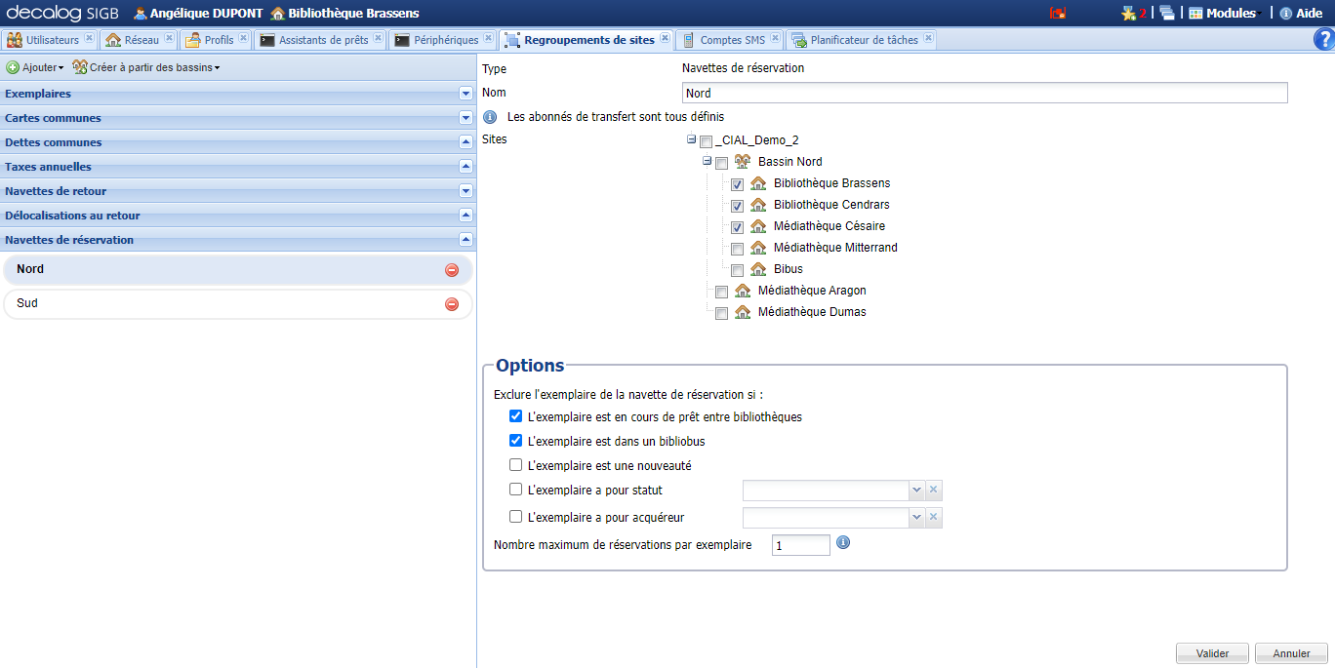Screen dimensions: 1335x668
Task: Enable 'L'exemplaire est une nouveauté' option
Action: coord(516,465)
